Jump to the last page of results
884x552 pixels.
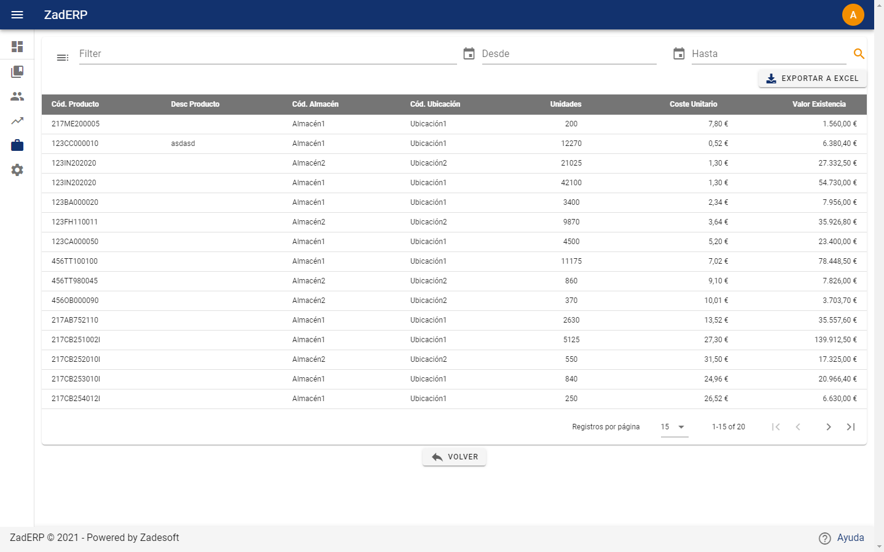851,427
